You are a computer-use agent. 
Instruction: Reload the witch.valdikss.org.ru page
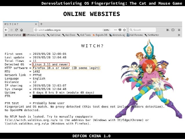click(17, 30)
